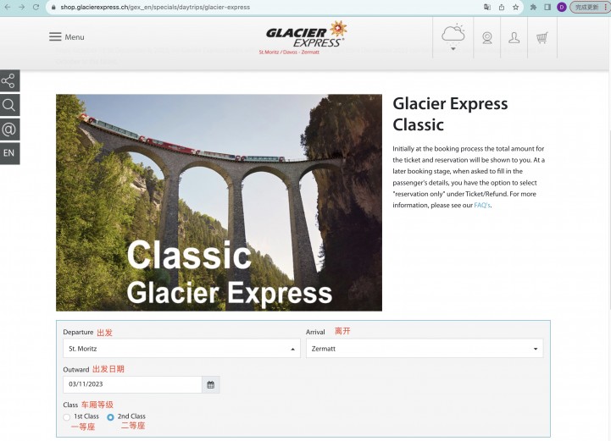The height and width of the screenshot is (441, 611).
Task: Click the share icon in left sidebar
Action: click(8, 81)
